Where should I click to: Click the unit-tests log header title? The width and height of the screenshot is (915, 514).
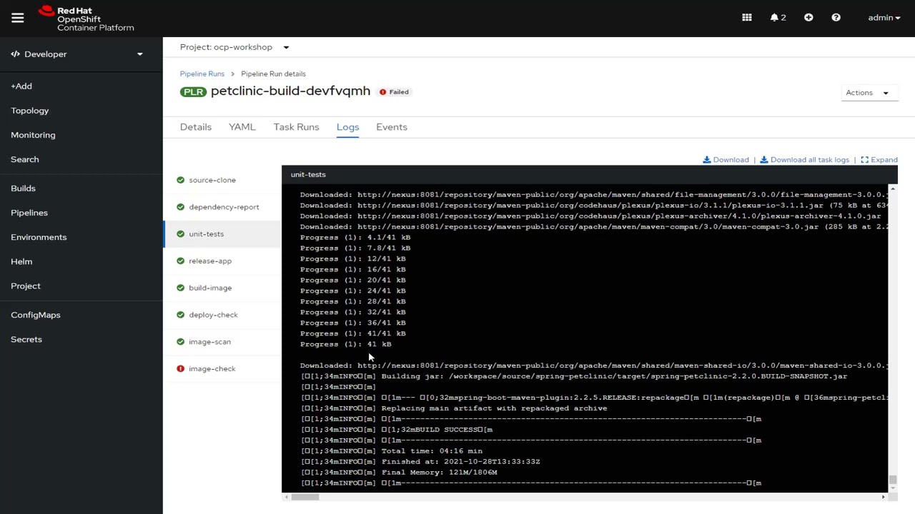tap(308, 175)
